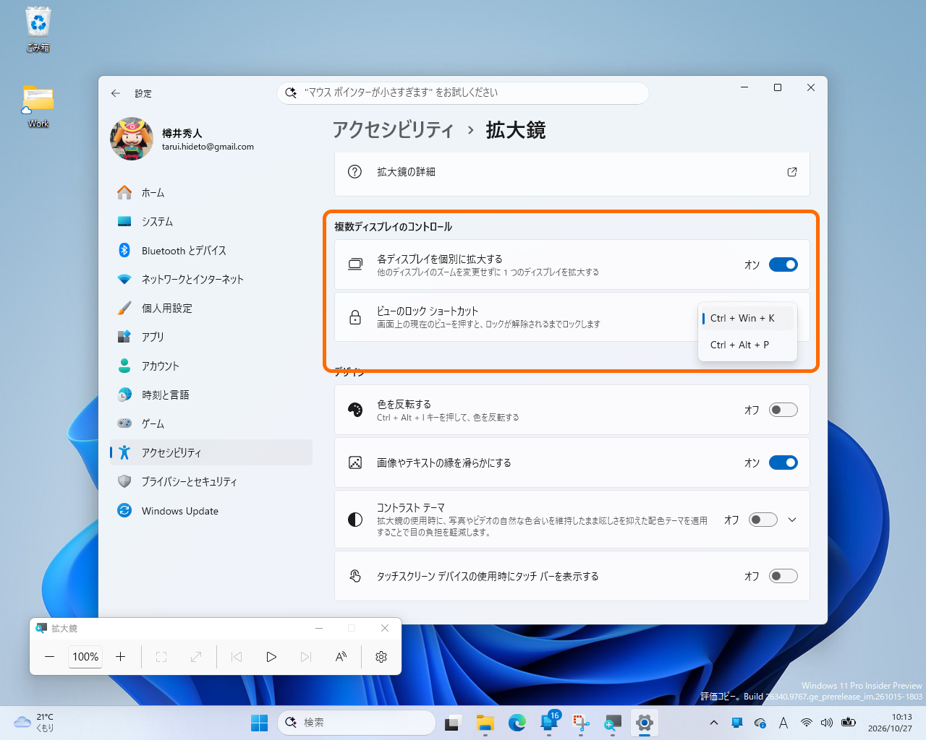Click the taskbar 検索 search box
Screen dimensions: 926x740
pos(357,723)
